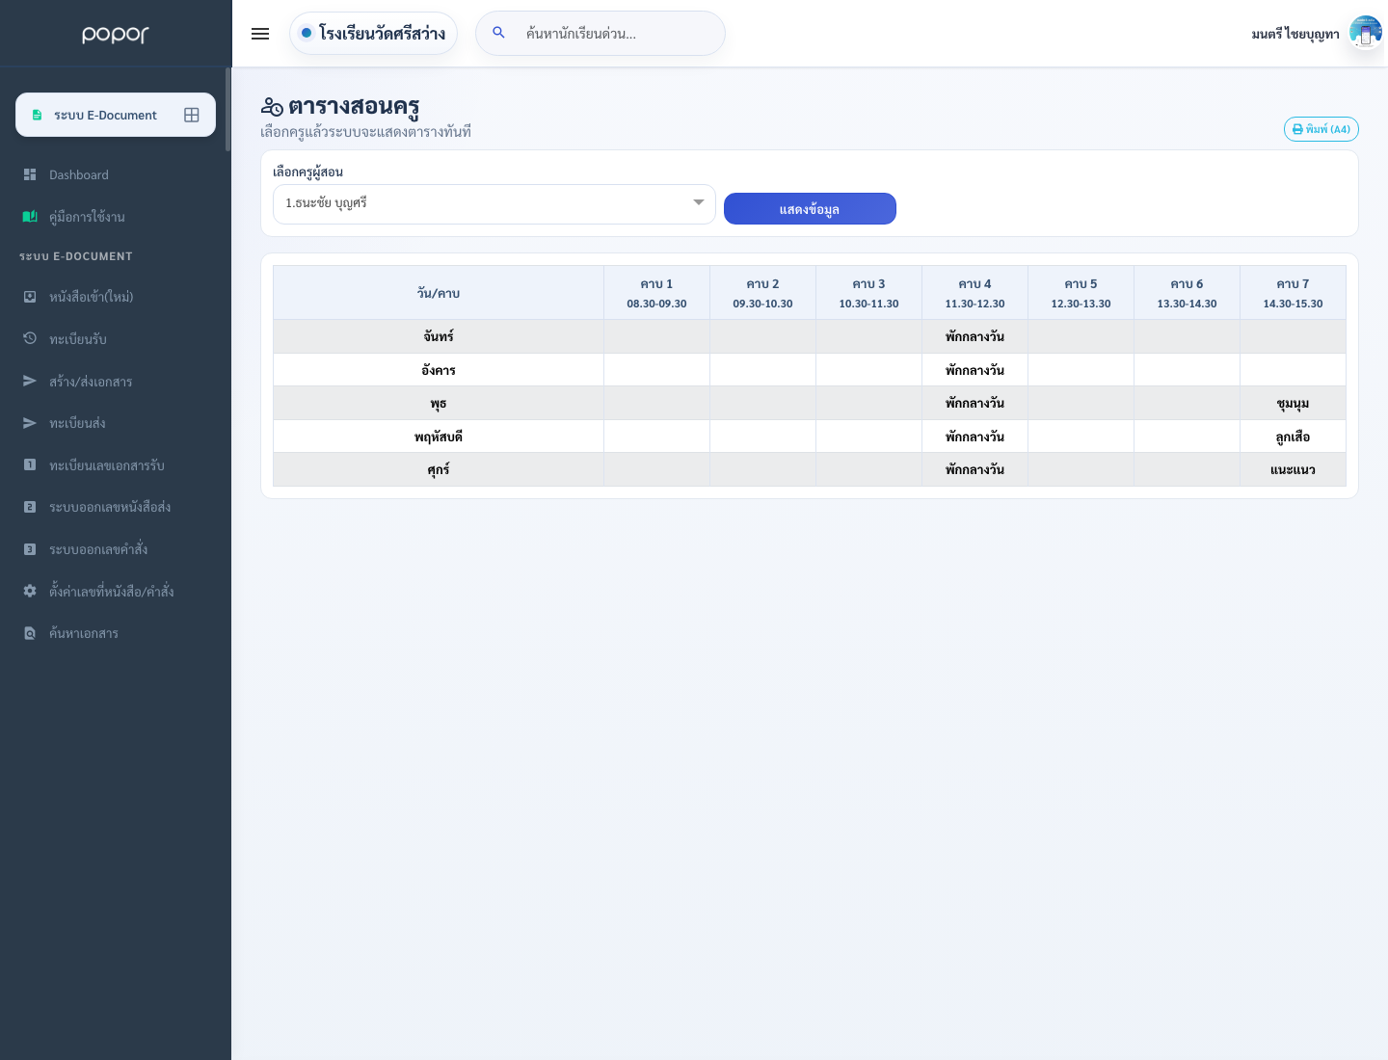Click the คาบ 7 column header
The width and height of the screenshot is (1388, 1060).
point(1294,293)
